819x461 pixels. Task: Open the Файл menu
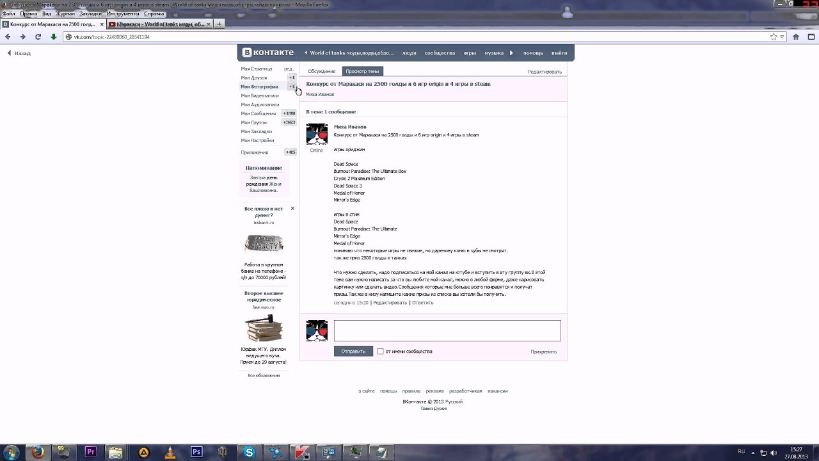click(x=8, y=13)
